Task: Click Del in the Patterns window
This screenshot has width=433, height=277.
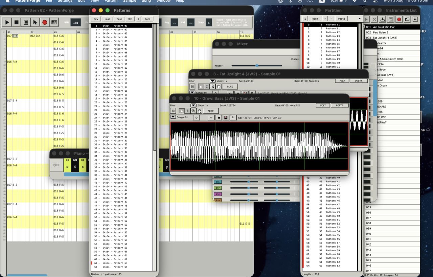Action: (131, 19)
